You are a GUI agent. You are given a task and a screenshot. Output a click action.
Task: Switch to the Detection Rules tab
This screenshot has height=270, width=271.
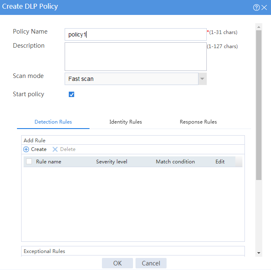53,122
